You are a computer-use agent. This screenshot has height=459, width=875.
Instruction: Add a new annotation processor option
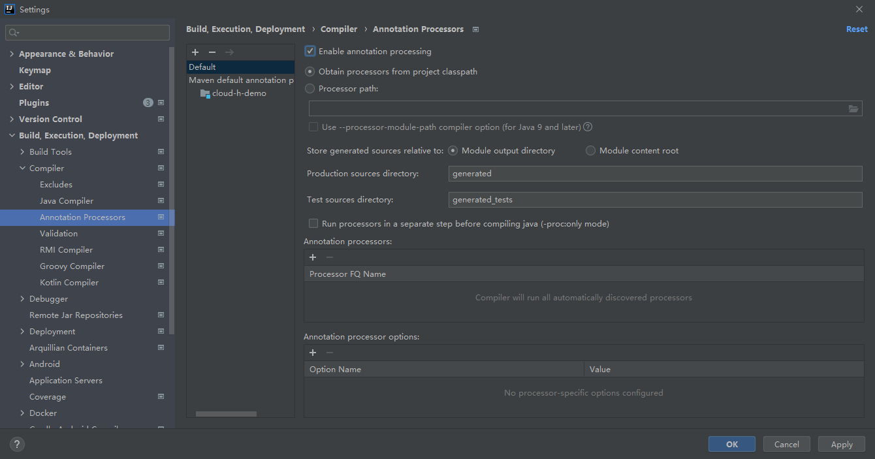[313, 353]
